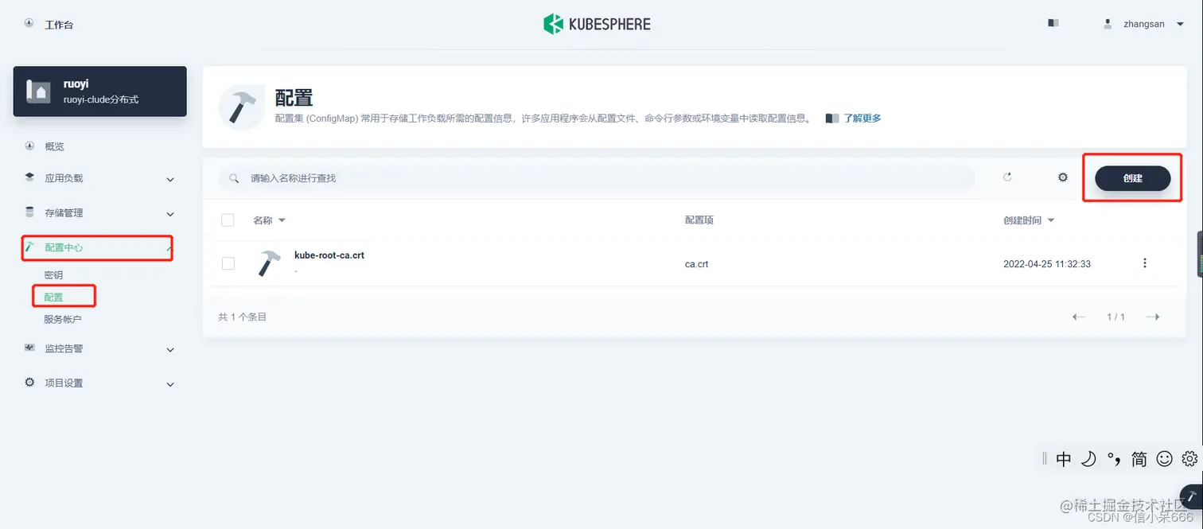Click the zhangsan user avatar icon

tap(1108, 24)
